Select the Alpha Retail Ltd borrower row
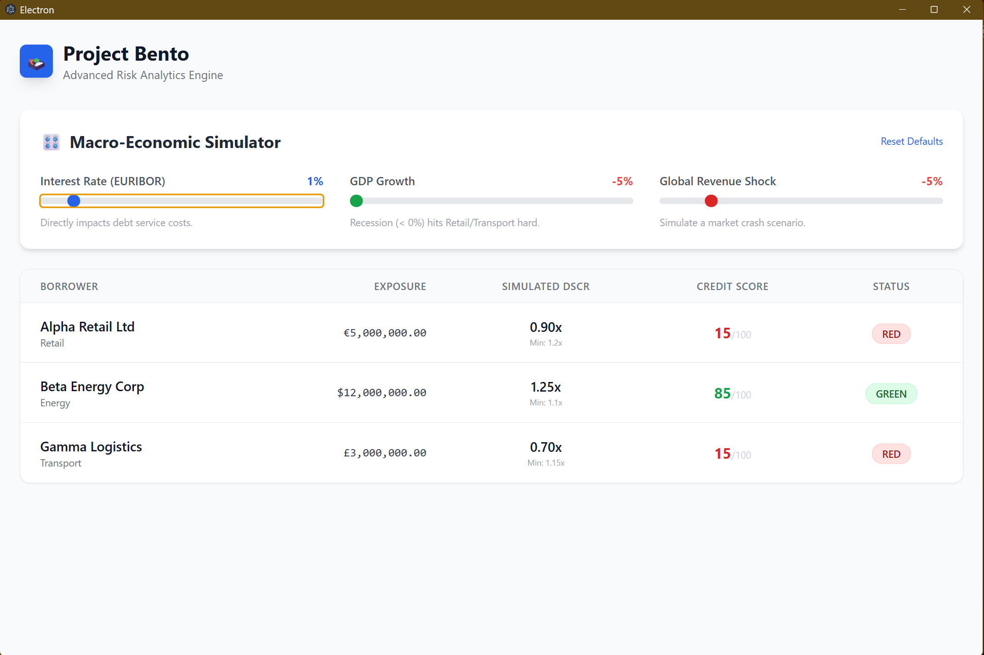The image size is (984, 655). pyautogui.click(x=87, y=327)
